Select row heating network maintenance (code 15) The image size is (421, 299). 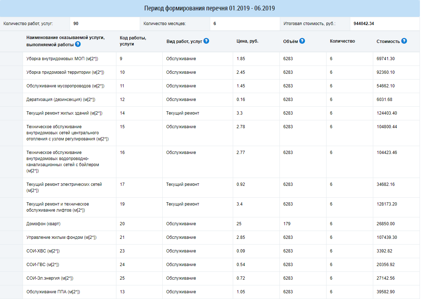coord(210,133)
